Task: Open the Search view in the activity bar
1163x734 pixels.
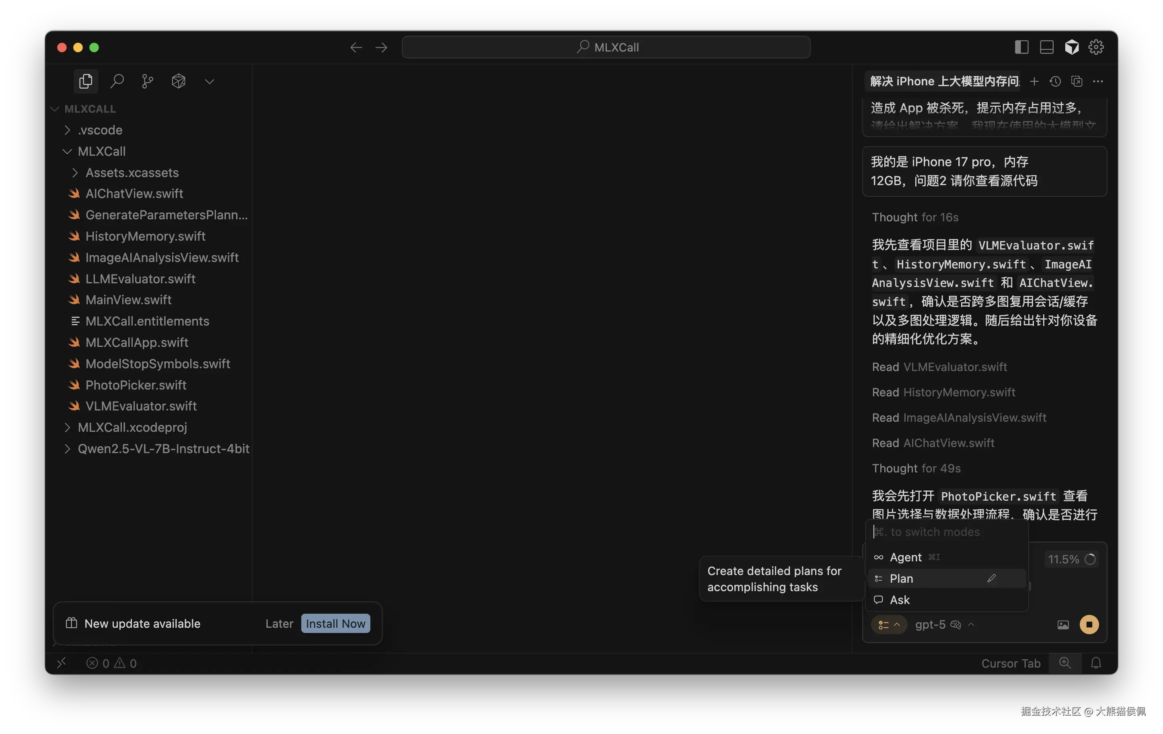Action: (x=116, y=81)
